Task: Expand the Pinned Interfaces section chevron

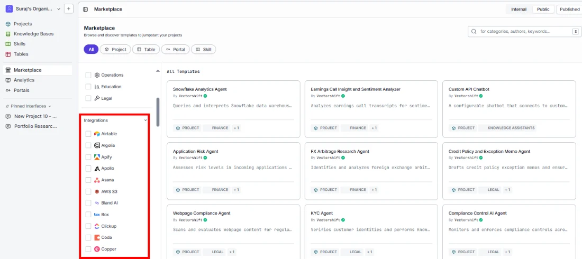Action: pyautogui.click(x=50, y=106)
